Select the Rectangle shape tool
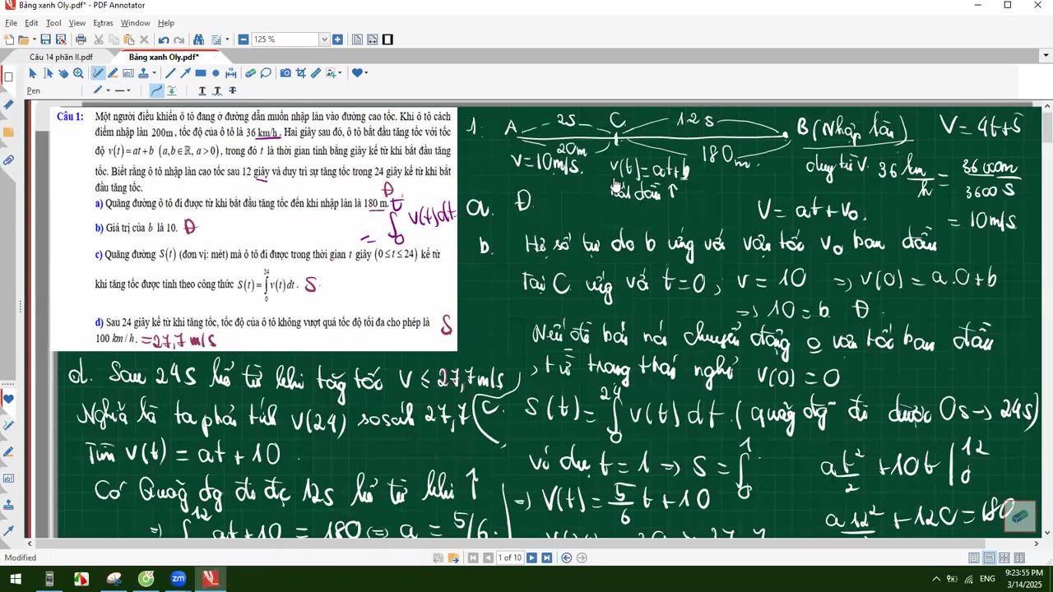Image resolution: width=1053 pixels, height=592 pixels. pyautogui.click(x=201, y=73)
